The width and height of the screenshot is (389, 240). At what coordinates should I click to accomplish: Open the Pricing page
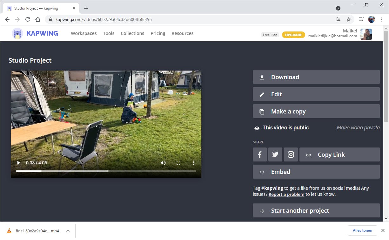point(158,33)
